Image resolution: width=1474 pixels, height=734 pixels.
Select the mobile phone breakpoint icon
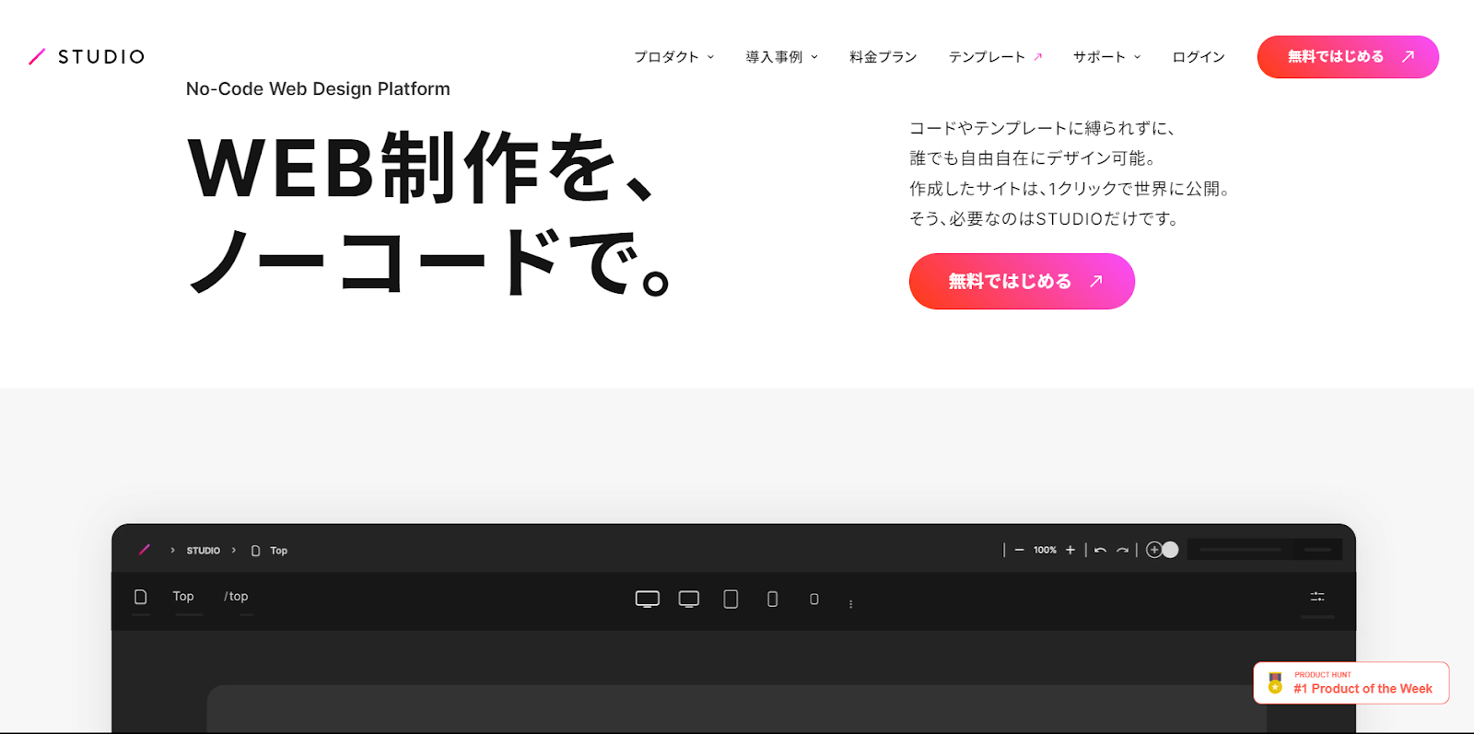click(772, 600)
